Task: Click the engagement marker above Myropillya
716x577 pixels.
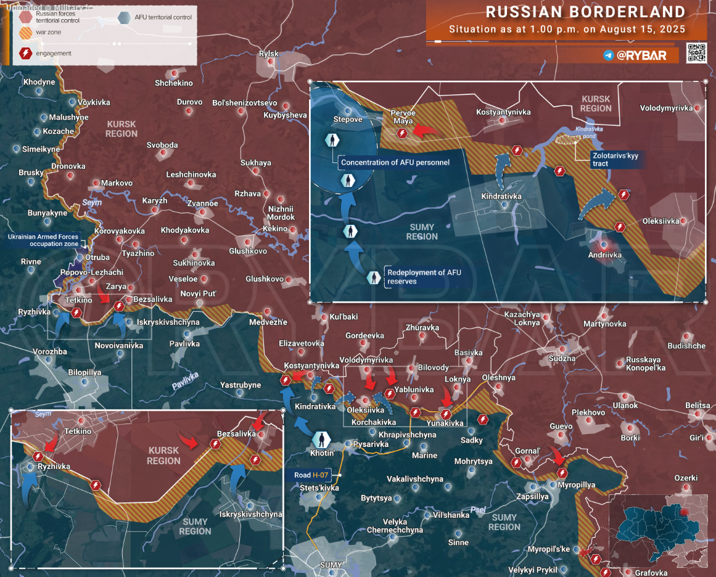Action: tap(562, 473)
